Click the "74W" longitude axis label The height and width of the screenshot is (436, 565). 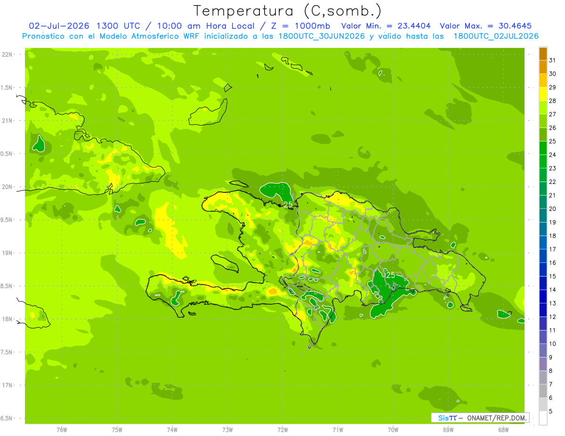(x=172, y=429)
